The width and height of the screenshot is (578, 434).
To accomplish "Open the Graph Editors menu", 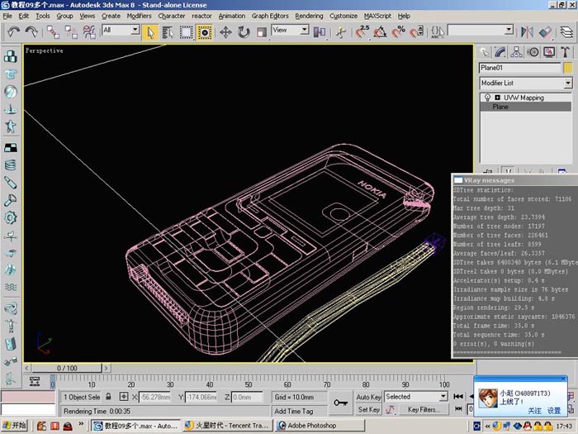I will point(270,16).
